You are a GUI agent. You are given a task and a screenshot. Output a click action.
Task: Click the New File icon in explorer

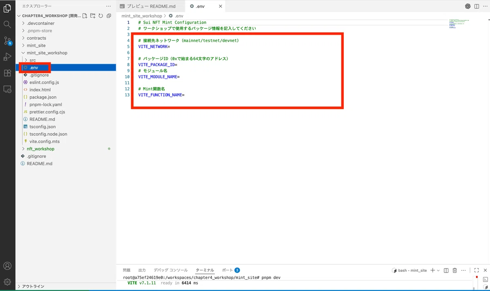pos(85,16)
